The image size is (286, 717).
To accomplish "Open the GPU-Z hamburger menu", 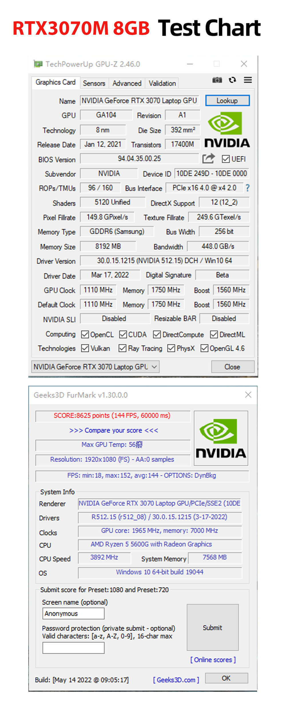I will click(x=248, y=80).
